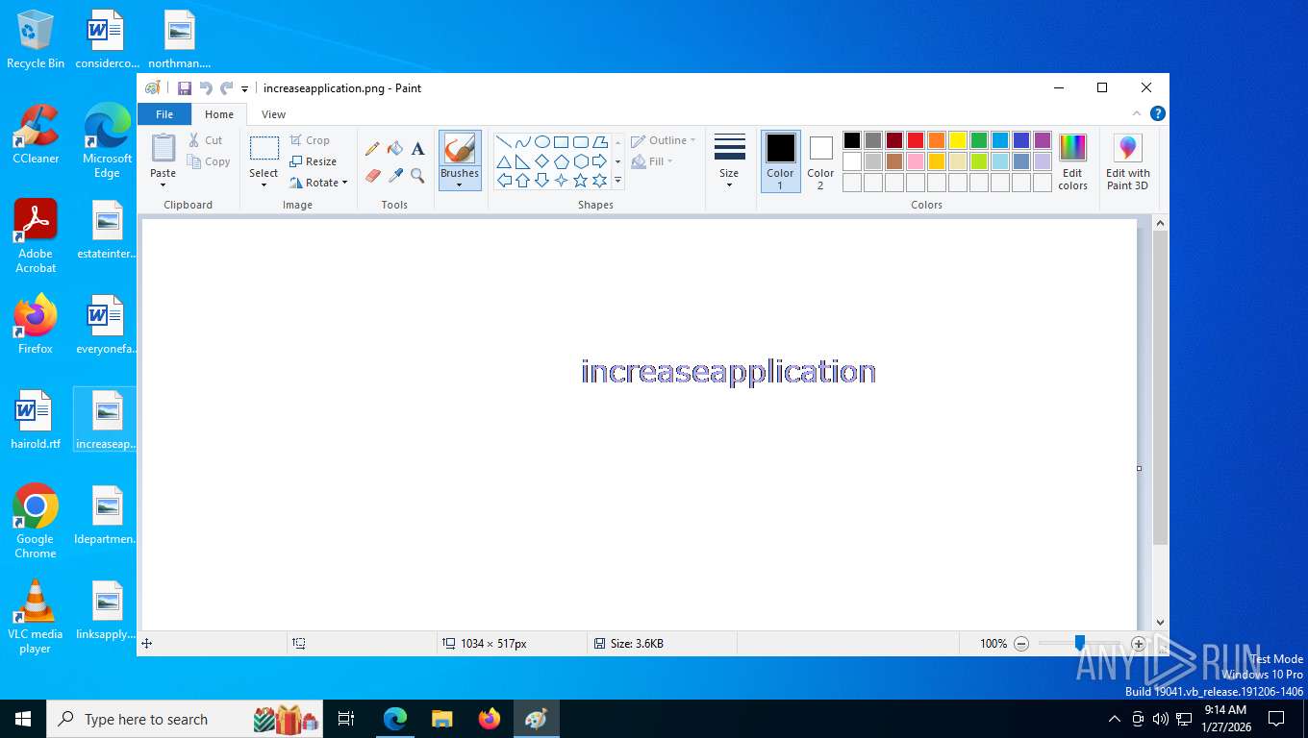Select the Pentagon shape
Image resolution: width=1308 pixels, height=738 pixels.
tap(562, 160)
